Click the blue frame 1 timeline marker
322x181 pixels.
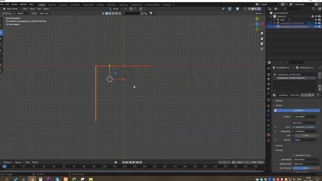tap(5, 166)
